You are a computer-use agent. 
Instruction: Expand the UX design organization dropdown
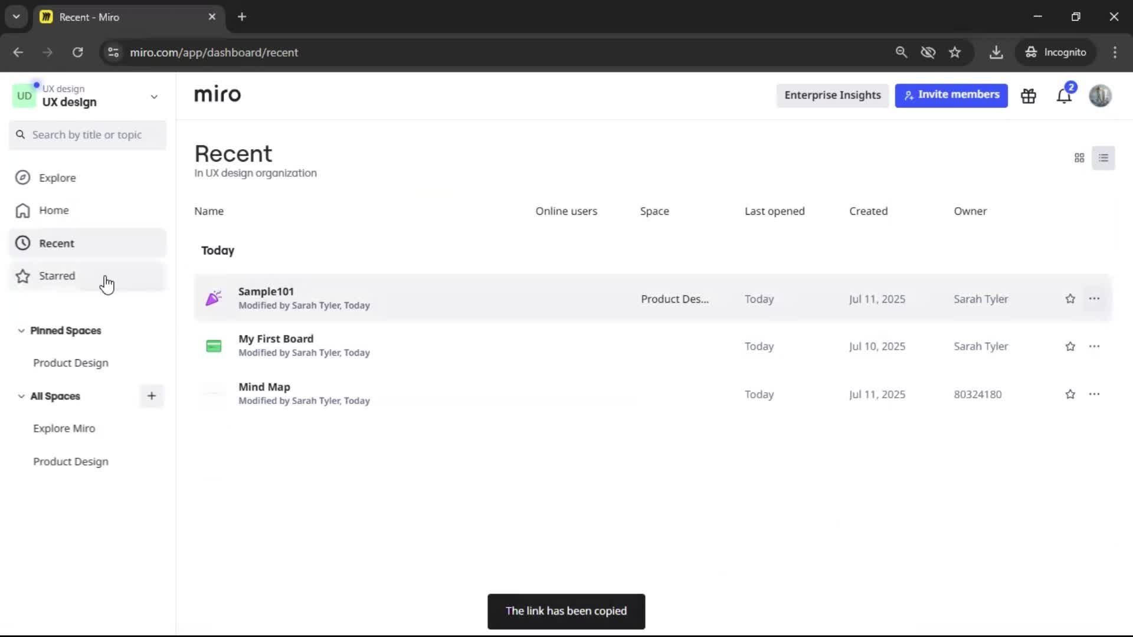click(x=154, y=97)
